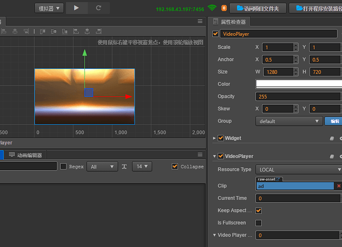Click the play preview button
Viewport: 342px width, 247px height.
tap(76, 8)
